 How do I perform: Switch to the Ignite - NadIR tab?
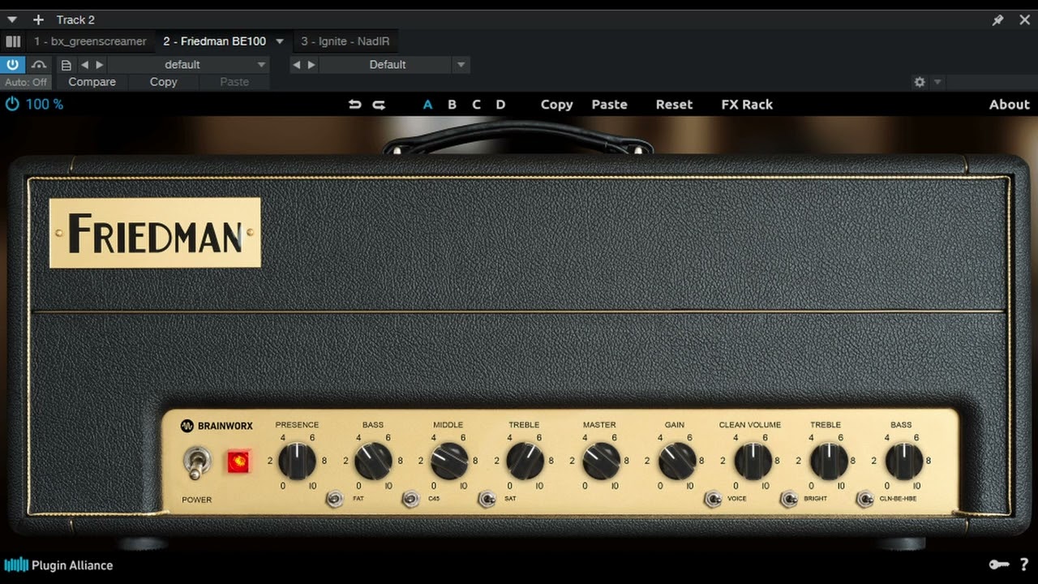point(345,41)
